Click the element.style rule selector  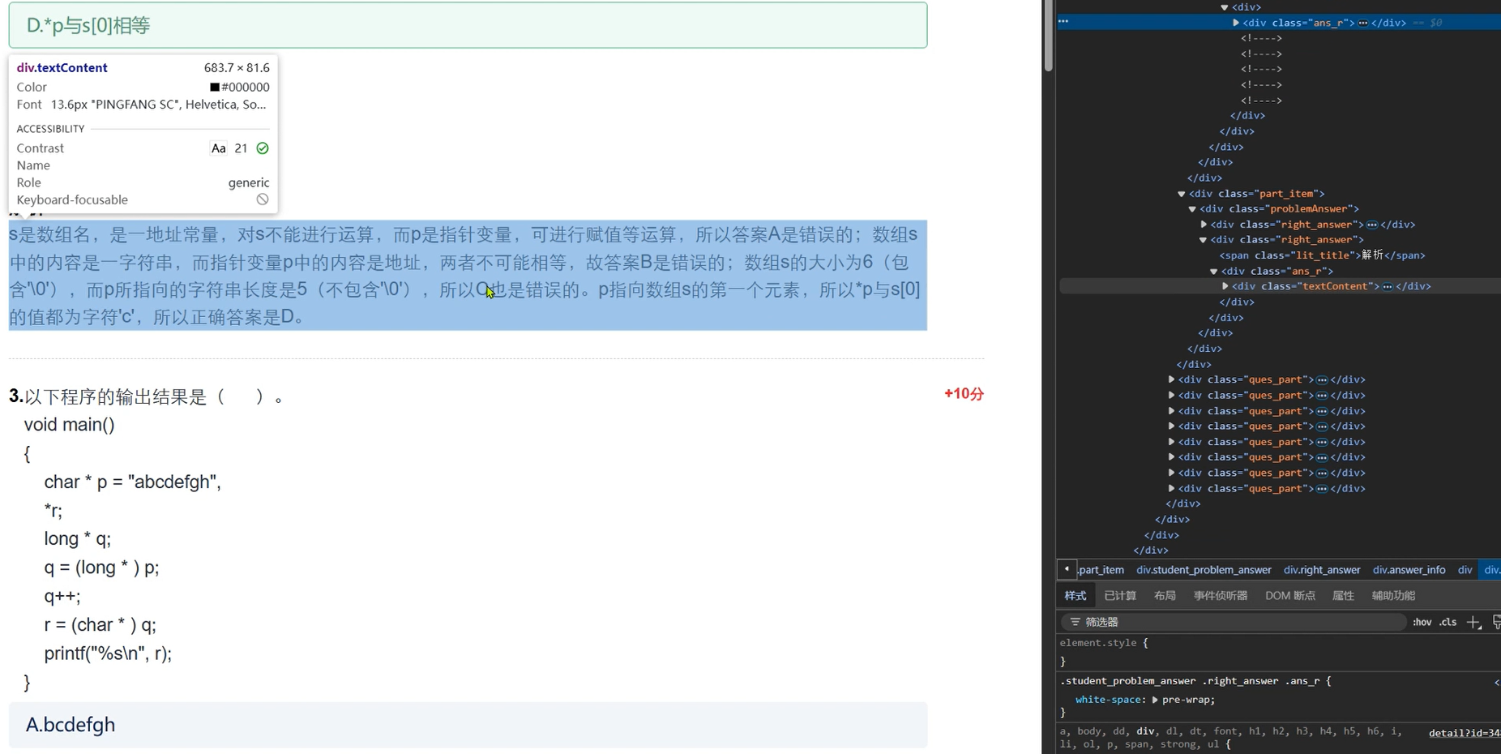point(1098,643)
